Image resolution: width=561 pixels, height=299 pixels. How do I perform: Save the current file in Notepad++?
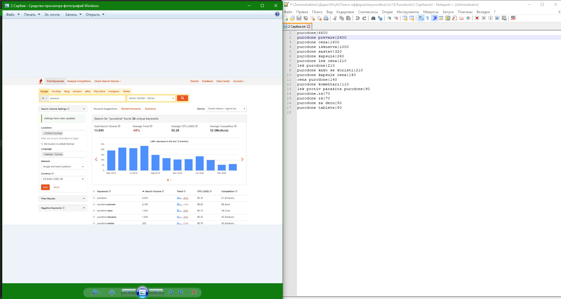[299, 18]
